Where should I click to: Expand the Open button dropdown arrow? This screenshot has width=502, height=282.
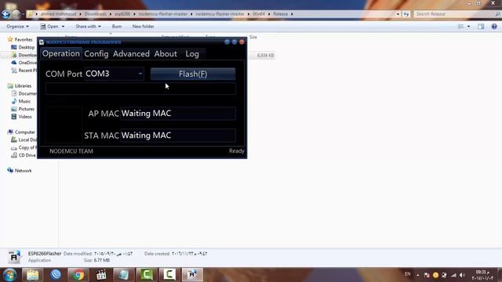63,26
